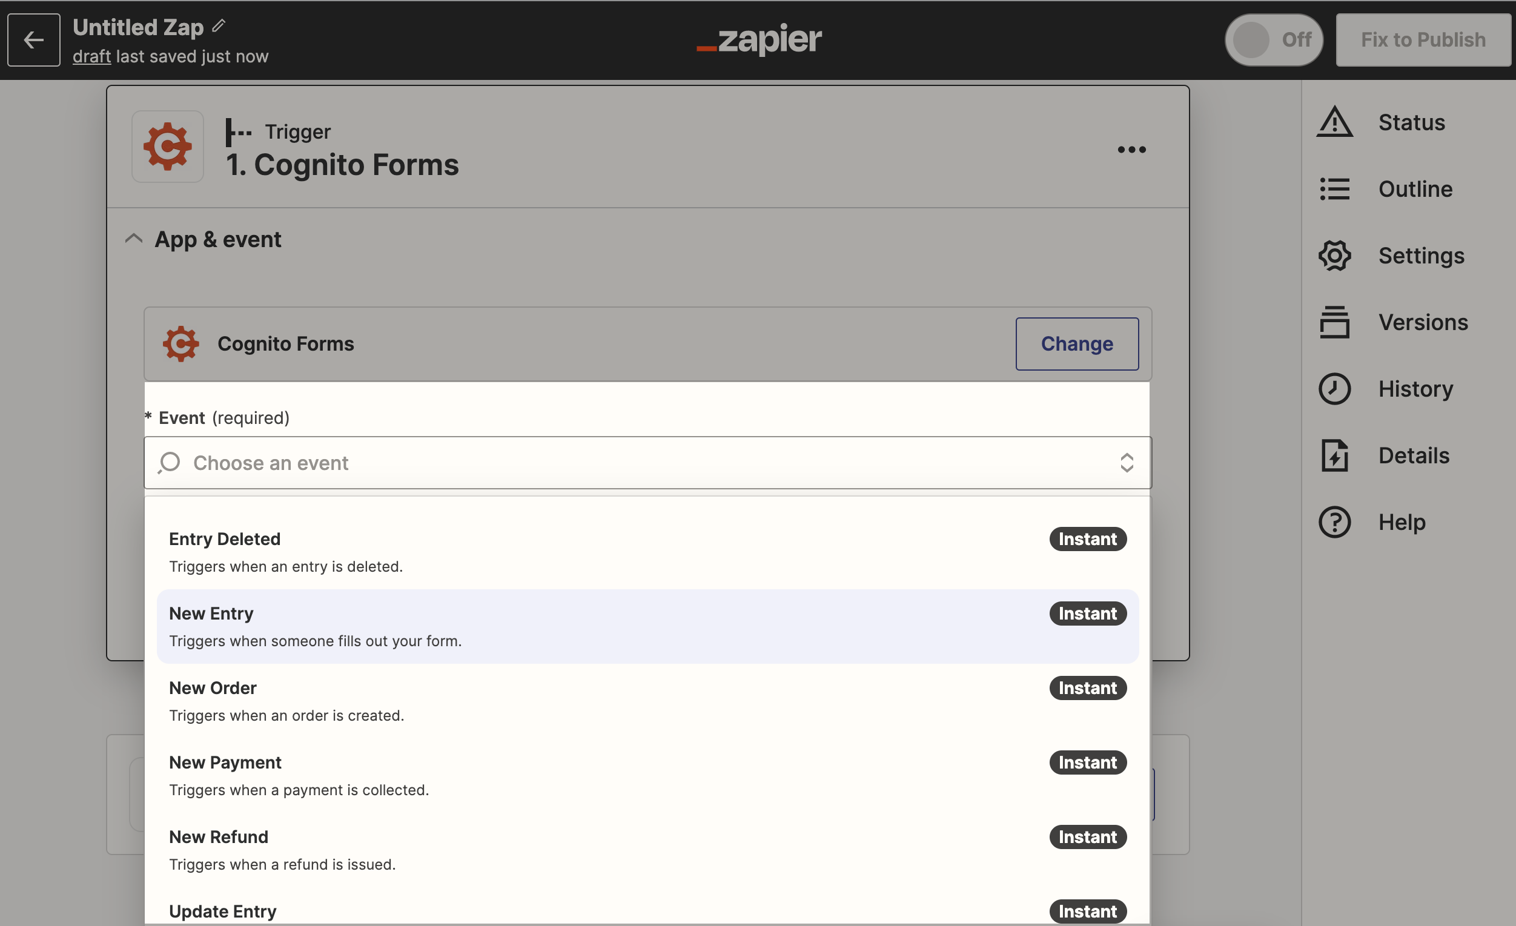Click the Change app button
This screenshot has width=1516, height=926.
(1076, 344)
